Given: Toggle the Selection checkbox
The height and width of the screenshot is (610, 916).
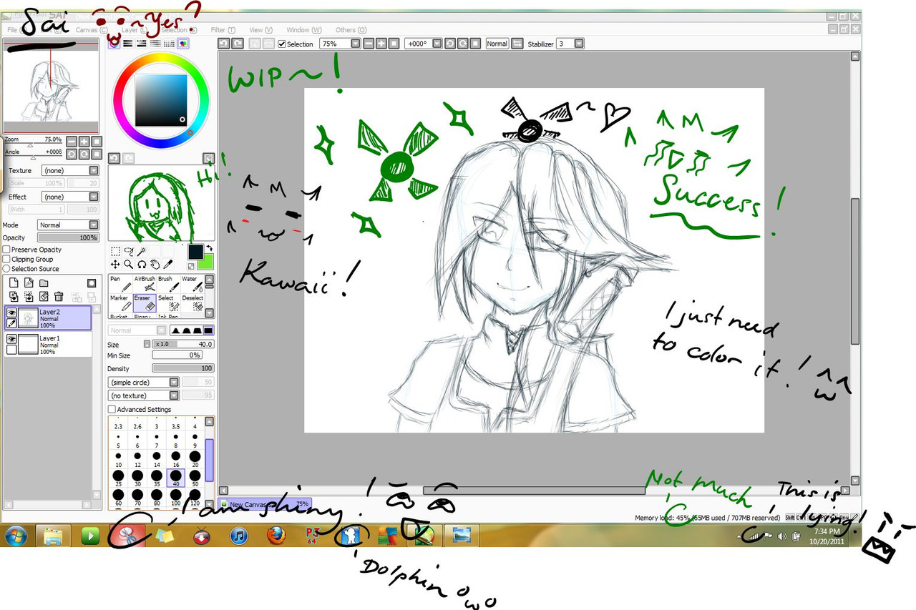Looking at the screenshot, I should tap(282, 44).
